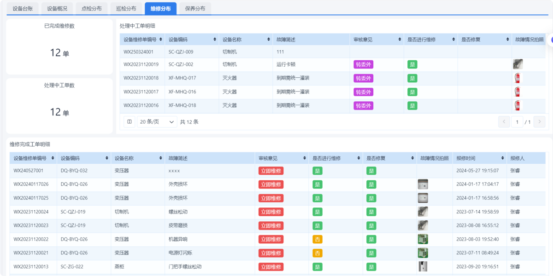Open the 点检分布 tab

point(92,8)
